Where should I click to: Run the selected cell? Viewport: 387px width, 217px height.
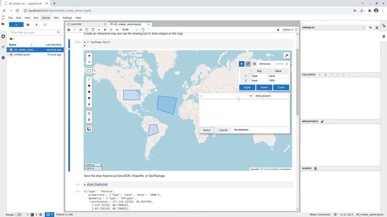point(99,30)
